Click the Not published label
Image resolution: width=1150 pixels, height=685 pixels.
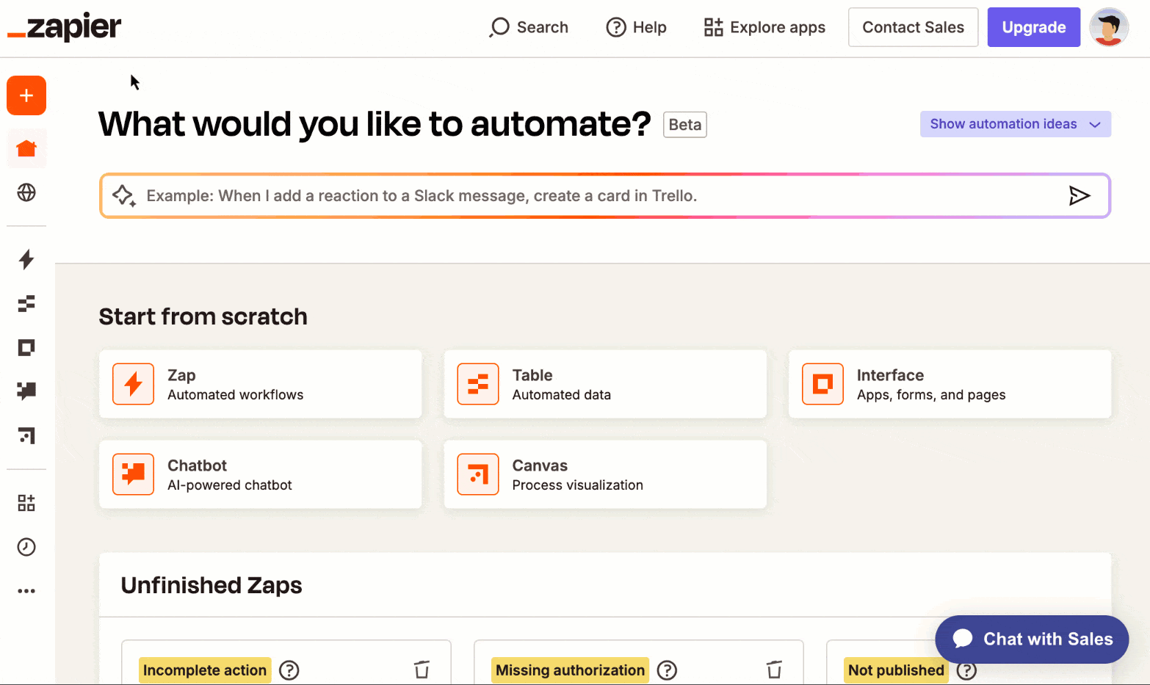[896, 670]
